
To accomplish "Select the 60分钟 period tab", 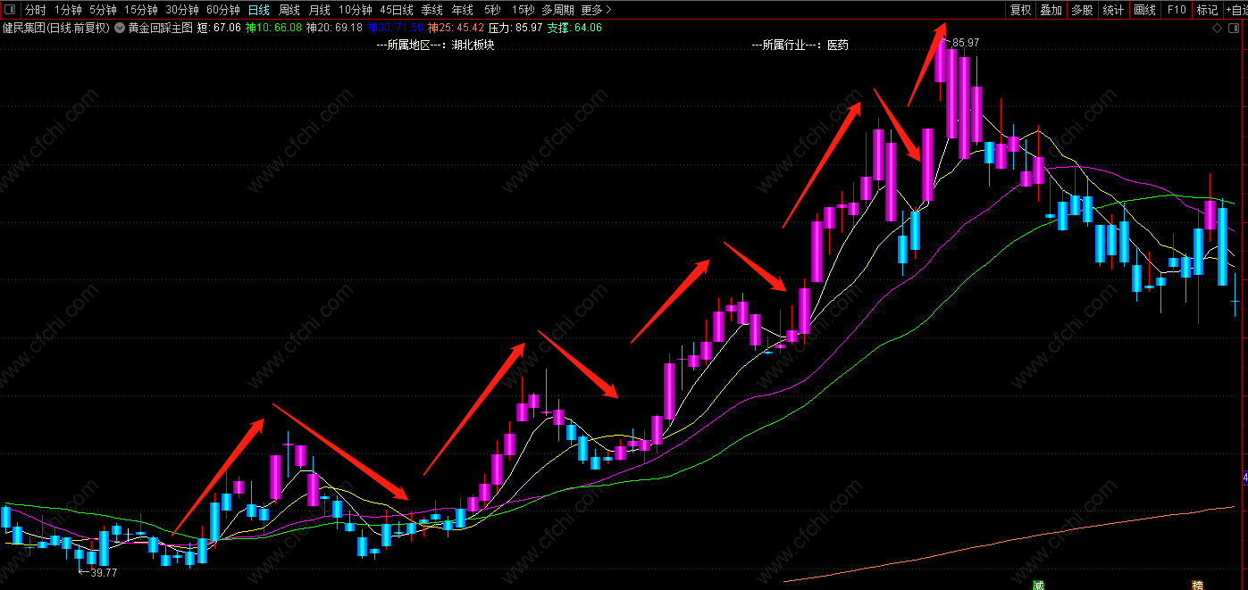I will coord(223,10).
